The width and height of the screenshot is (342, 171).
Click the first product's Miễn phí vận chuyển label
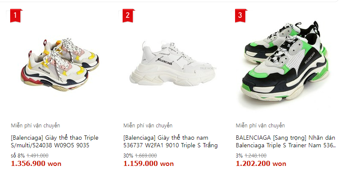pos(36,126)
